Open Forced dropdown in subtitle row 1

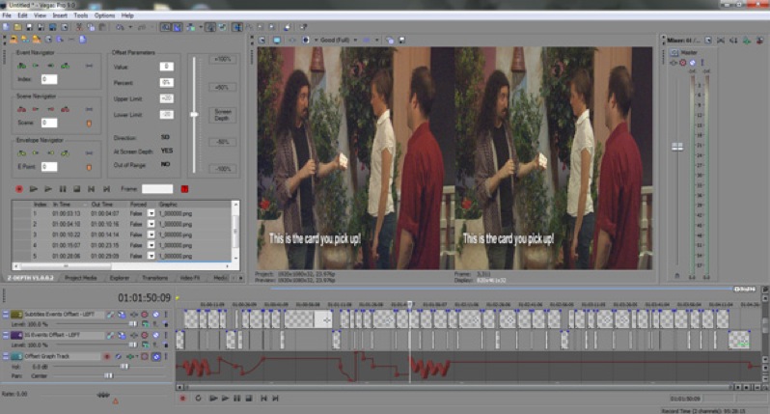tap(151, 213)
